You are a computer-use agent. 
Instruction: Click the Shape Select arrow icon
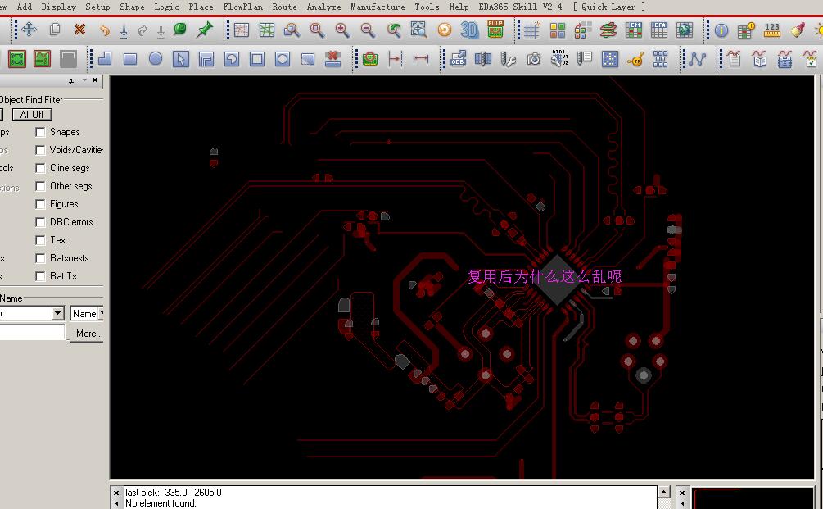click(x=180, y=59)
